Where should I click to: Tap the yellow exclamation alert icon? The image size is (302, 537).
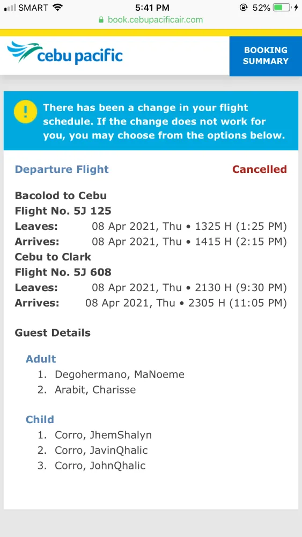point(25,112)
